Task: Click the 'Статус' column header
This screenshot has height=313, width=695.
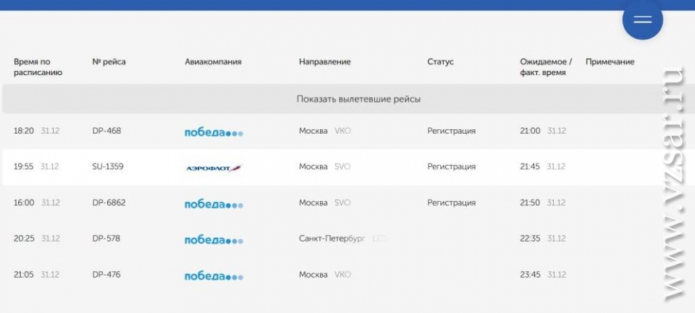Action: click(440, 62)
